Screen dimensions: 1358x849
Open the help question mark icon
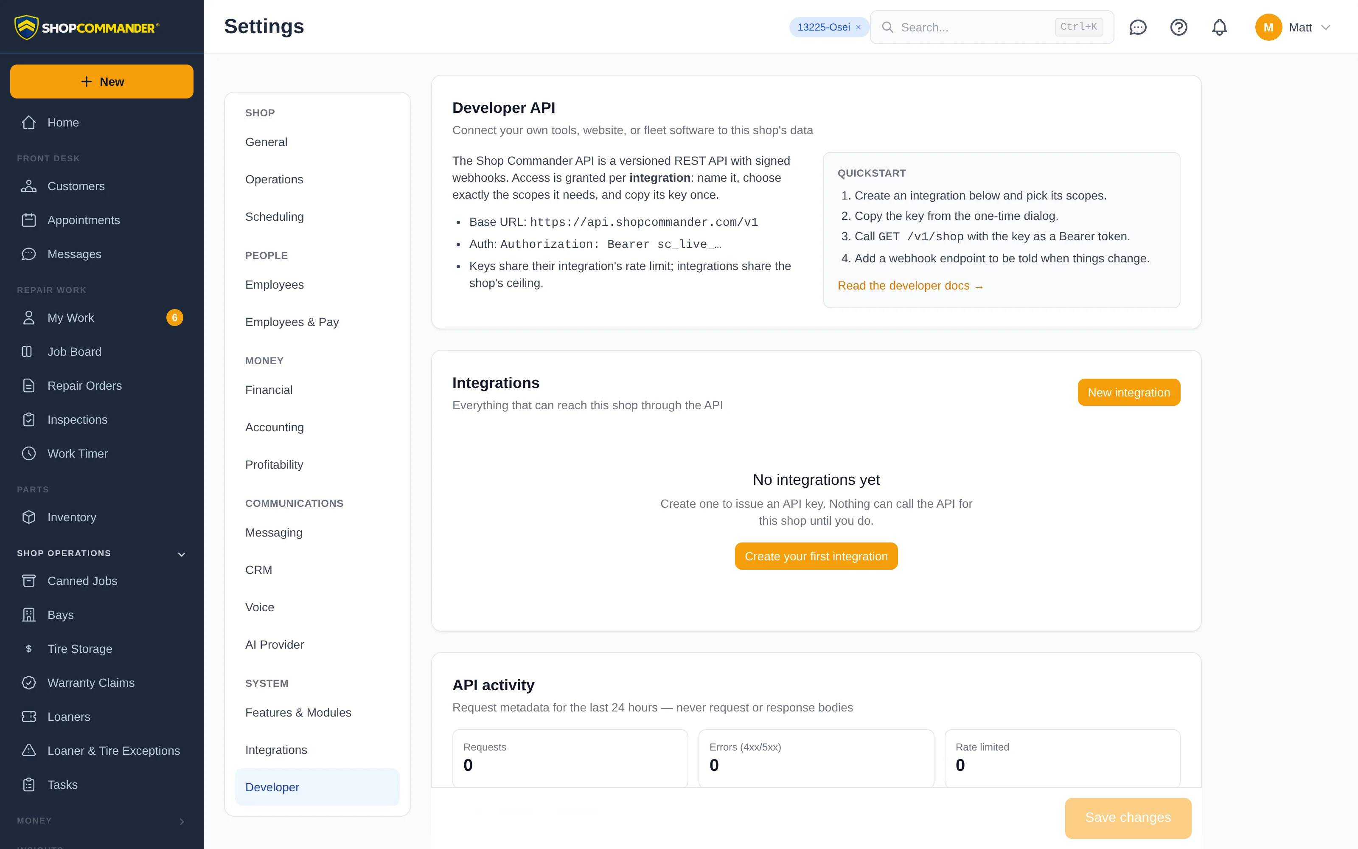tap(1178, 27)
